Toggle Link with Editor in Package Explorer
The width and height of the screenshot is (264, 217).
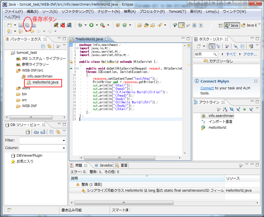click(49, 46)
